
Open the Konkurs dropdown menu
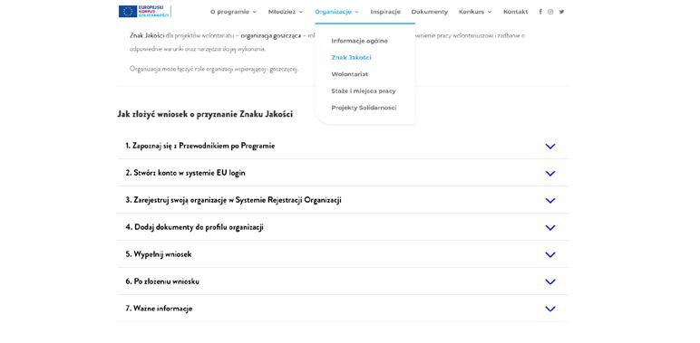[x=475, y=12]
